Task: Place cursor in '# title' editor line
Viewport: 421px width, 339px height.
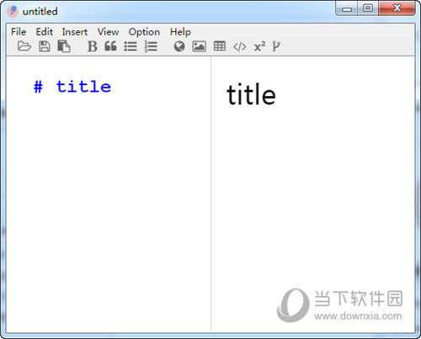Action: coord(72,86)
